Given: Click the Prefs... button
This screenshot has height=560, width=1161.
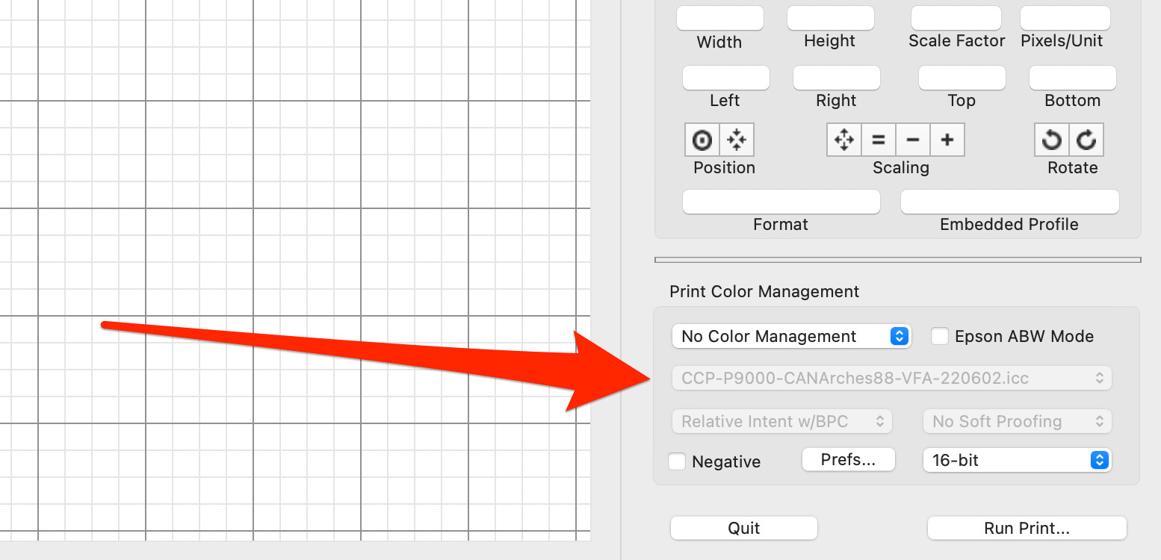Looking at the screenshot, I should point(848,459).
